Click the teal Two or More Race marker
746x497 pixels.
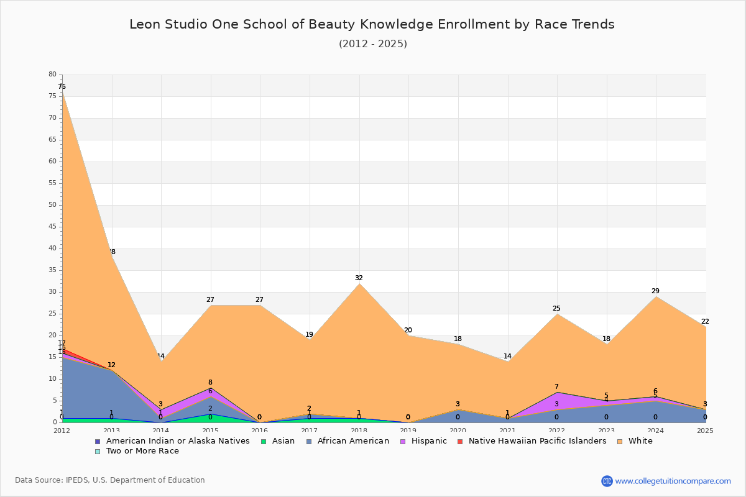tap(98, 451)
